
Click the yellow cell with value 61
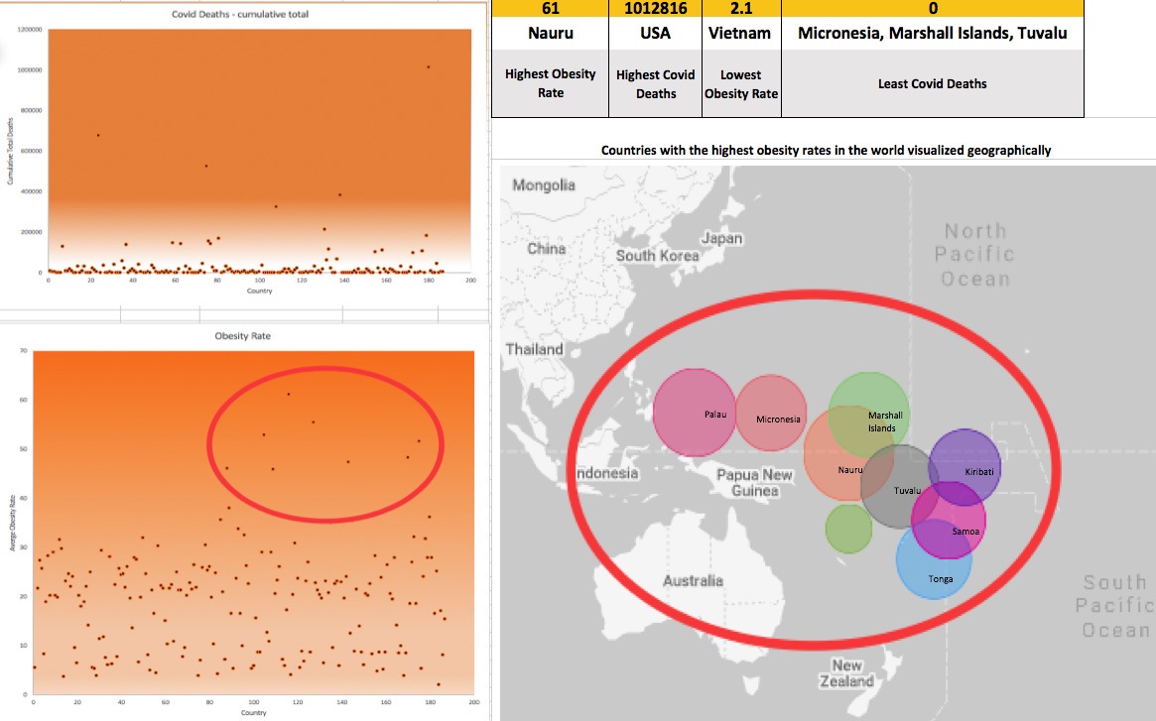[x=549, y=8]
